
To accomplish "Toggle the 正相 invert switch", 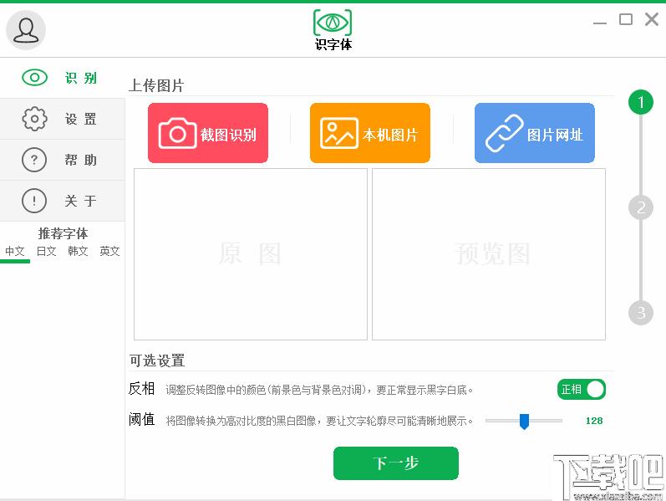I will [582, 390].
